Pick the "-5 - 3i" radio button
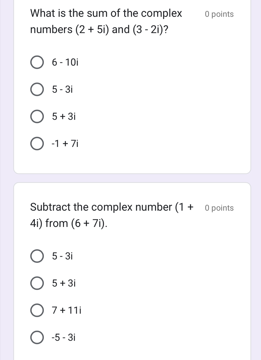 pos(37,338)
